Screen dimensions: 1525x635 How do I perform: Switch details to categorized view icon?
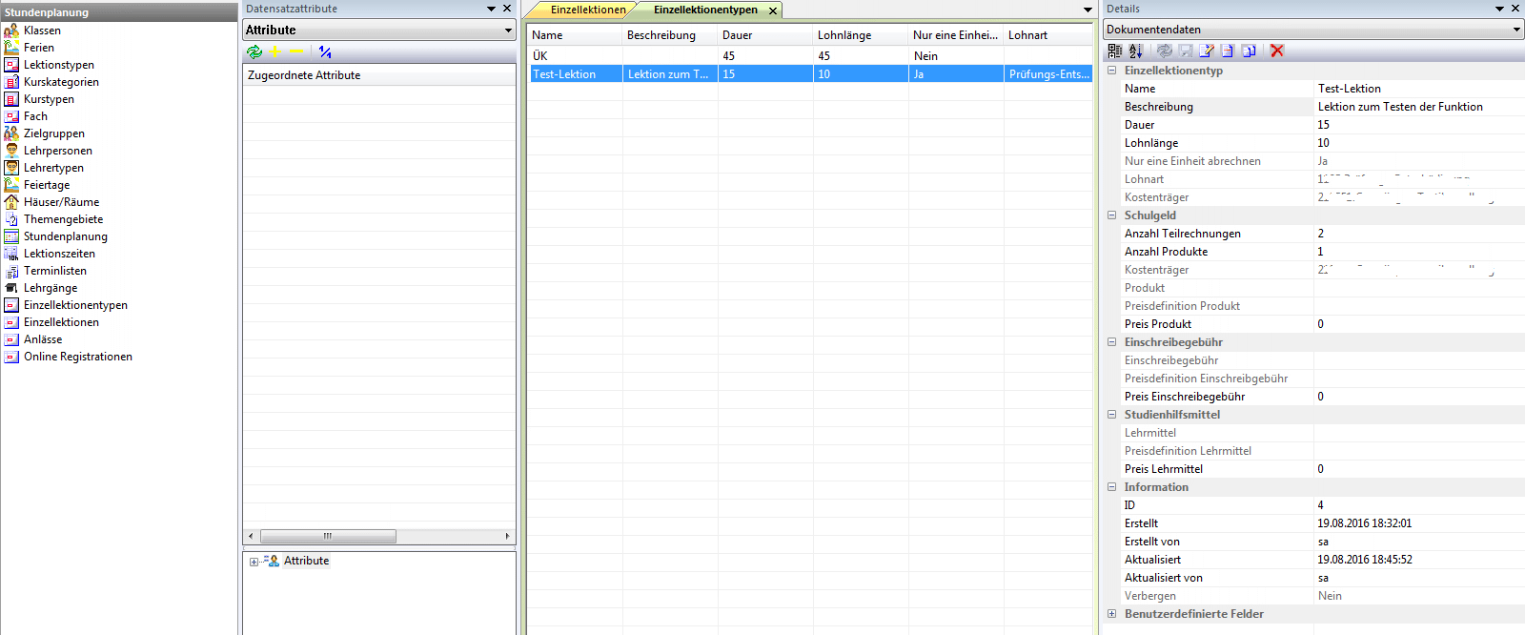point(1114,51)
